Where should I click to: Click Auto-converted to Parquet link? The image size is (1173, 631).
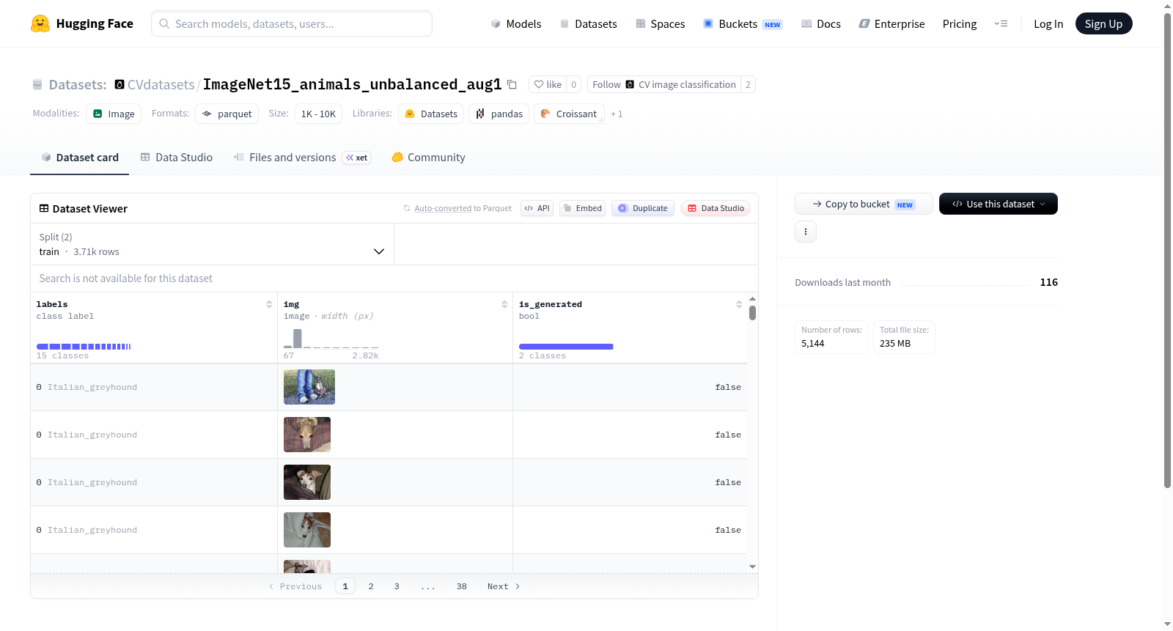click(x=444, y=208)
